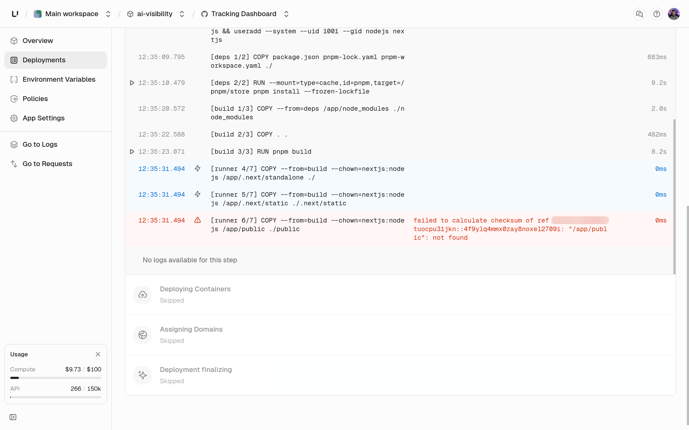
Task: Open Policies in the sidebar
Action: (x=55, y=99)
